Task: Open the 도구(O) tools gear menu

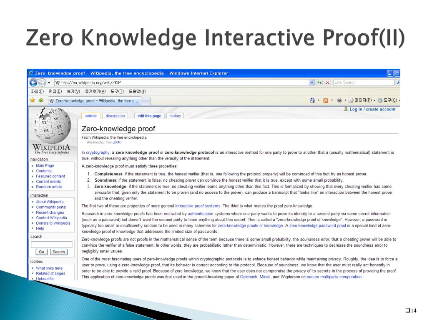Action: pos(389,100)
